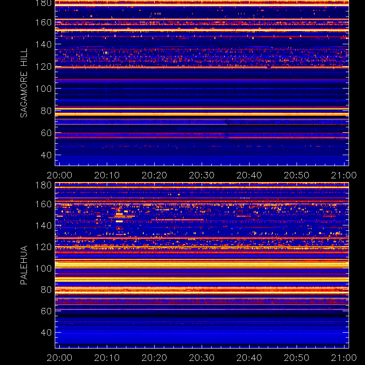
Task: Select the 180 label on Palehua axis
Action: click(x=43, y=185)
